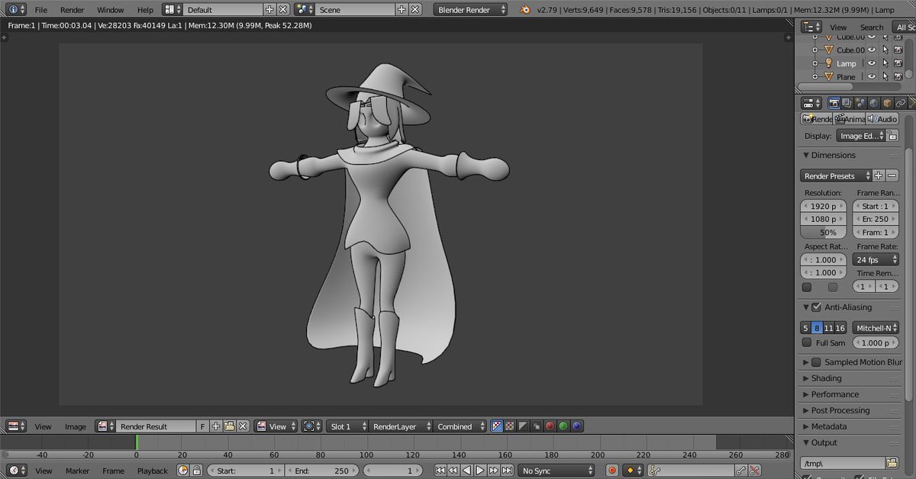Select the World properties globe icon
This screenshot has width=916, height=479.
pos(873,104)
